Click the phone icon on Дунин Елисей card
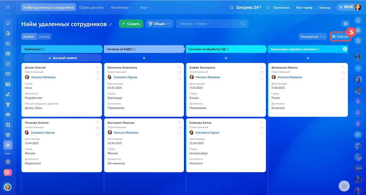The height and width of the screenshot is (195, 366). [x=98, y=67]
